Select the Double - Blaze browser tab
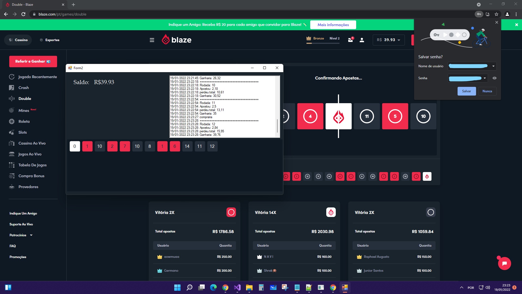This screenshot has width=522, height=294. pos(35,5)
